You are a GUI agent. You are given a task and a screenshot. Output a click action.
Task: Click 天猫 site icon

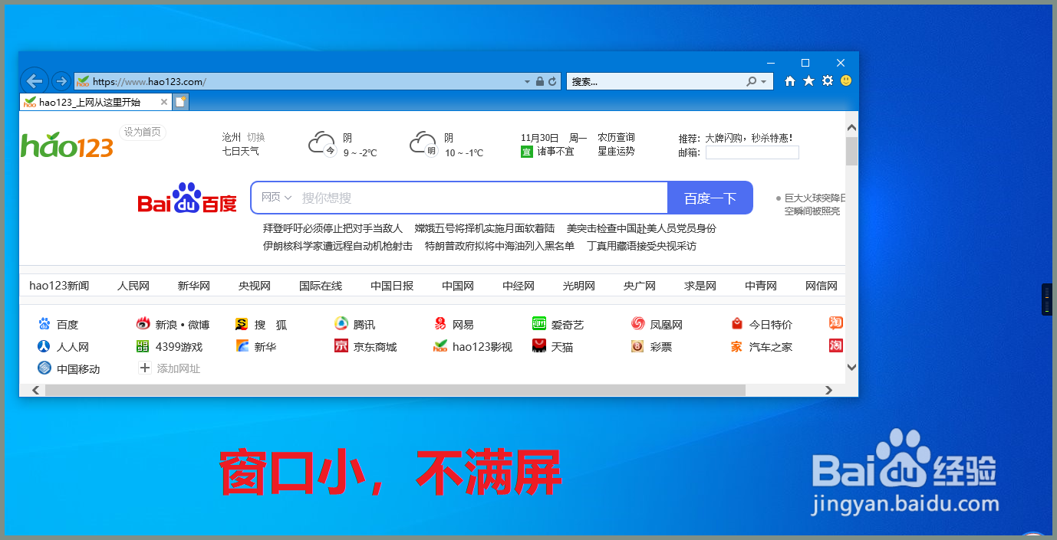pos(539,346)
